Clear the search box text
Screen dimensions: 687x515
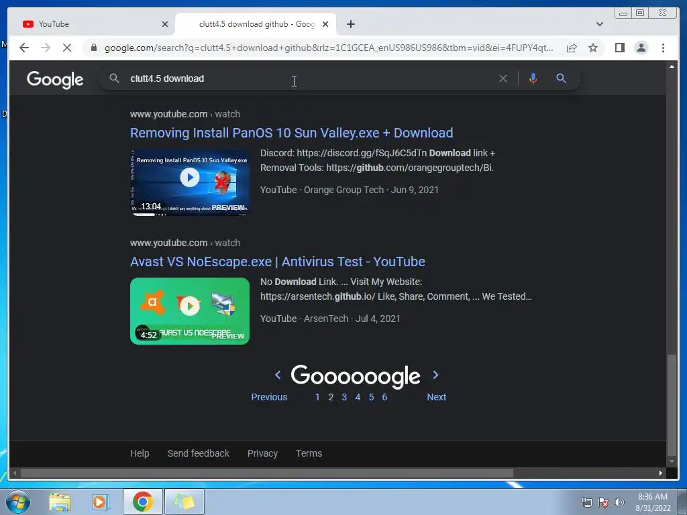click(503, 78)
